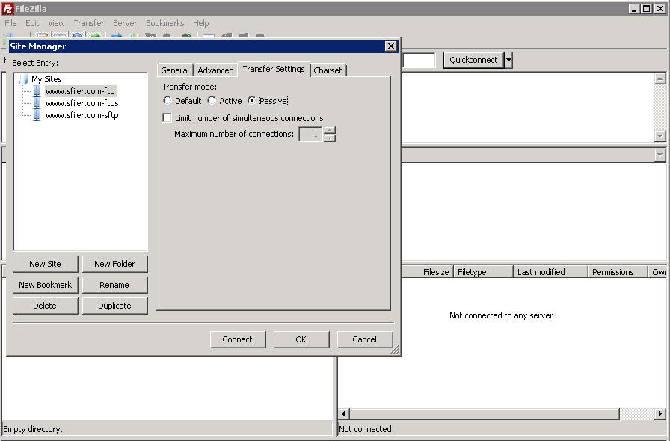Sort remote files by Permissions column
670x441 pixels.
coord(618,272)
